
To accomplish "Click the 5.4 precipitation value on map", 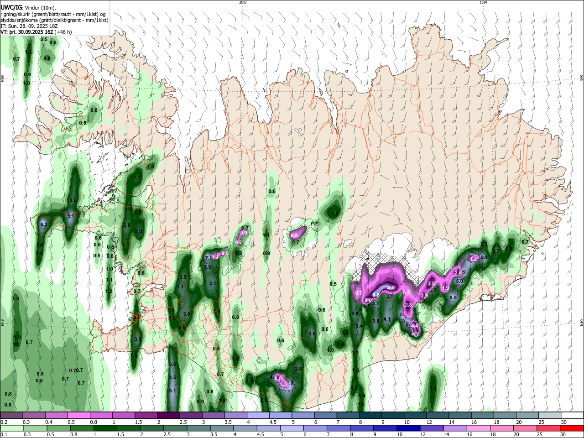I will [x=485, y=258].
